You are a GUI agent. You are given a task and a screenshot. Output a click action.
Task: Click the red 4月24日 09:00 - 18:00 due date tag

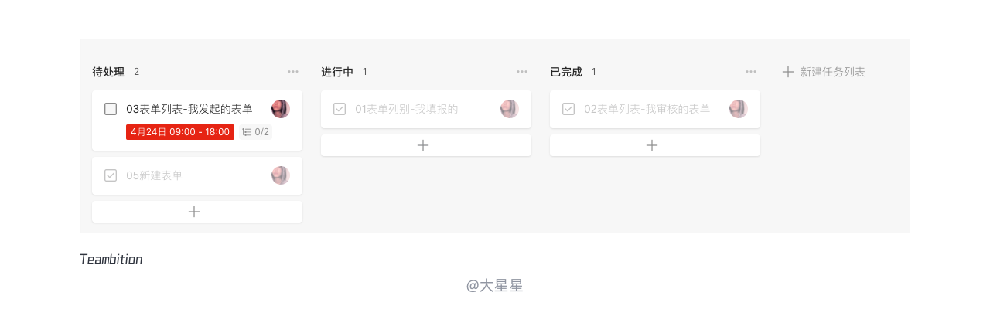[x=180, y=132]
